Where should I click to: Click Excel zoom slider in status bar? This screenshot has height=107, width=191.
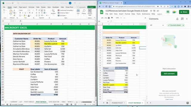click(85, 104)
